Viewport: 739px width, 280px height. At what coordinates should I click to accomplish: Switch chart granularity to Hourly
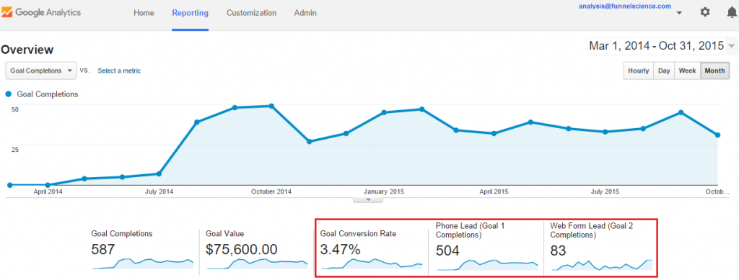(x=639, y=71)
